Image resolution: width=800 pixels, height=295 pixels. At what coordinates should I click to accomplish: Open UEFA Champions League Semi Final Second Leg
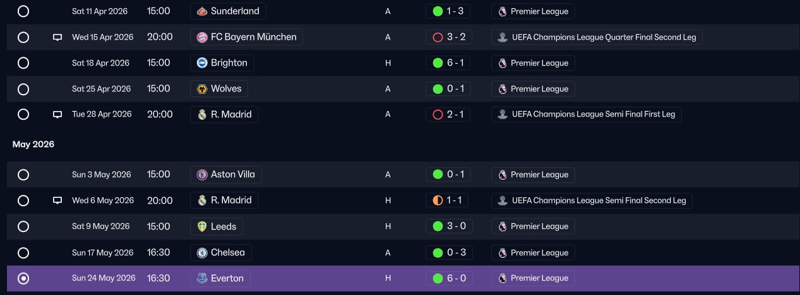(592, 200)
